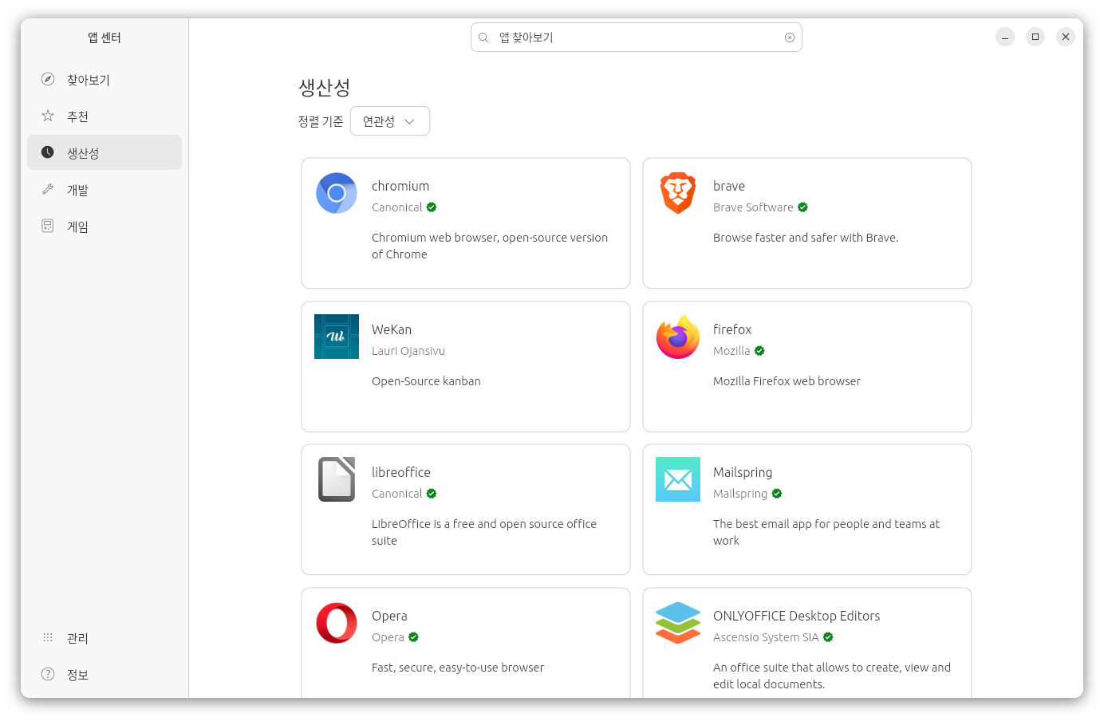Viewport: 1104px width, 721px height.
Task: Click the ONLYOFFICE layered icon
Action: [x=678, y=623]
